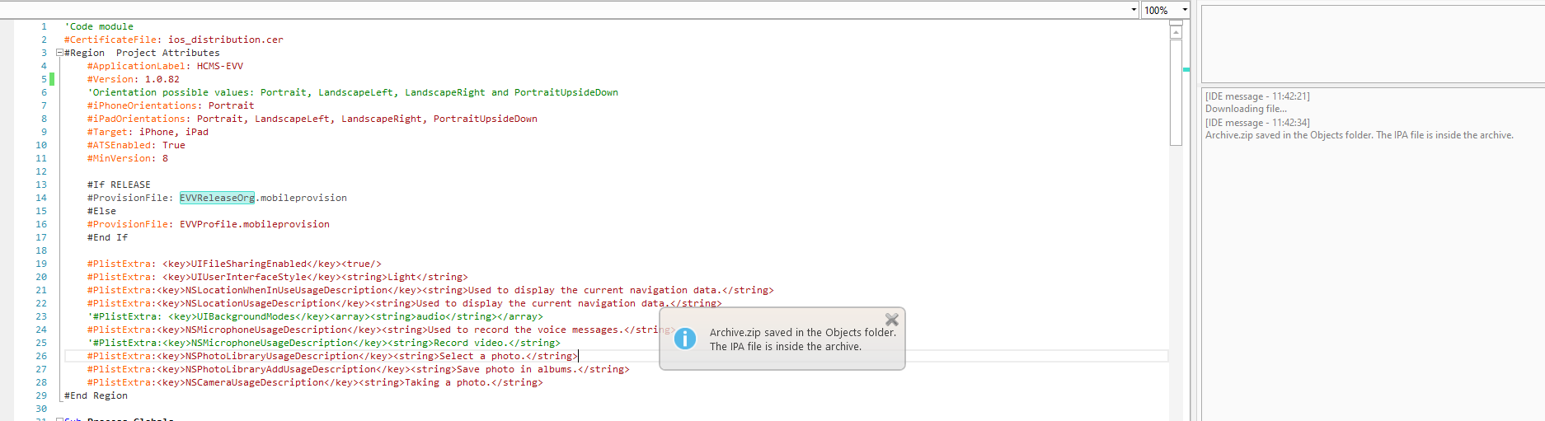Screen dimensions: 1545x421
Task: Click the editor split handle above scrollbar
Action: [x=1176, y=23]
